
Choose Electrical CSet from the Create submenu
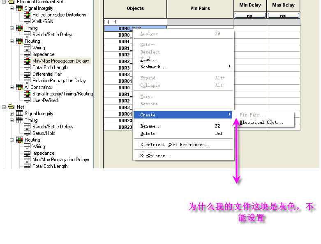coord(261,123)
